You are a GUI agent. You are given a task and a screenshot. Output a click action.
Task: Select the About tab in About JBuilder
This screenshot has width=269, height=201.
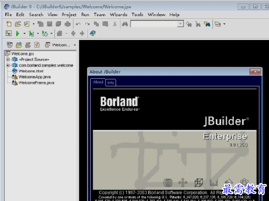click(98, 82)
